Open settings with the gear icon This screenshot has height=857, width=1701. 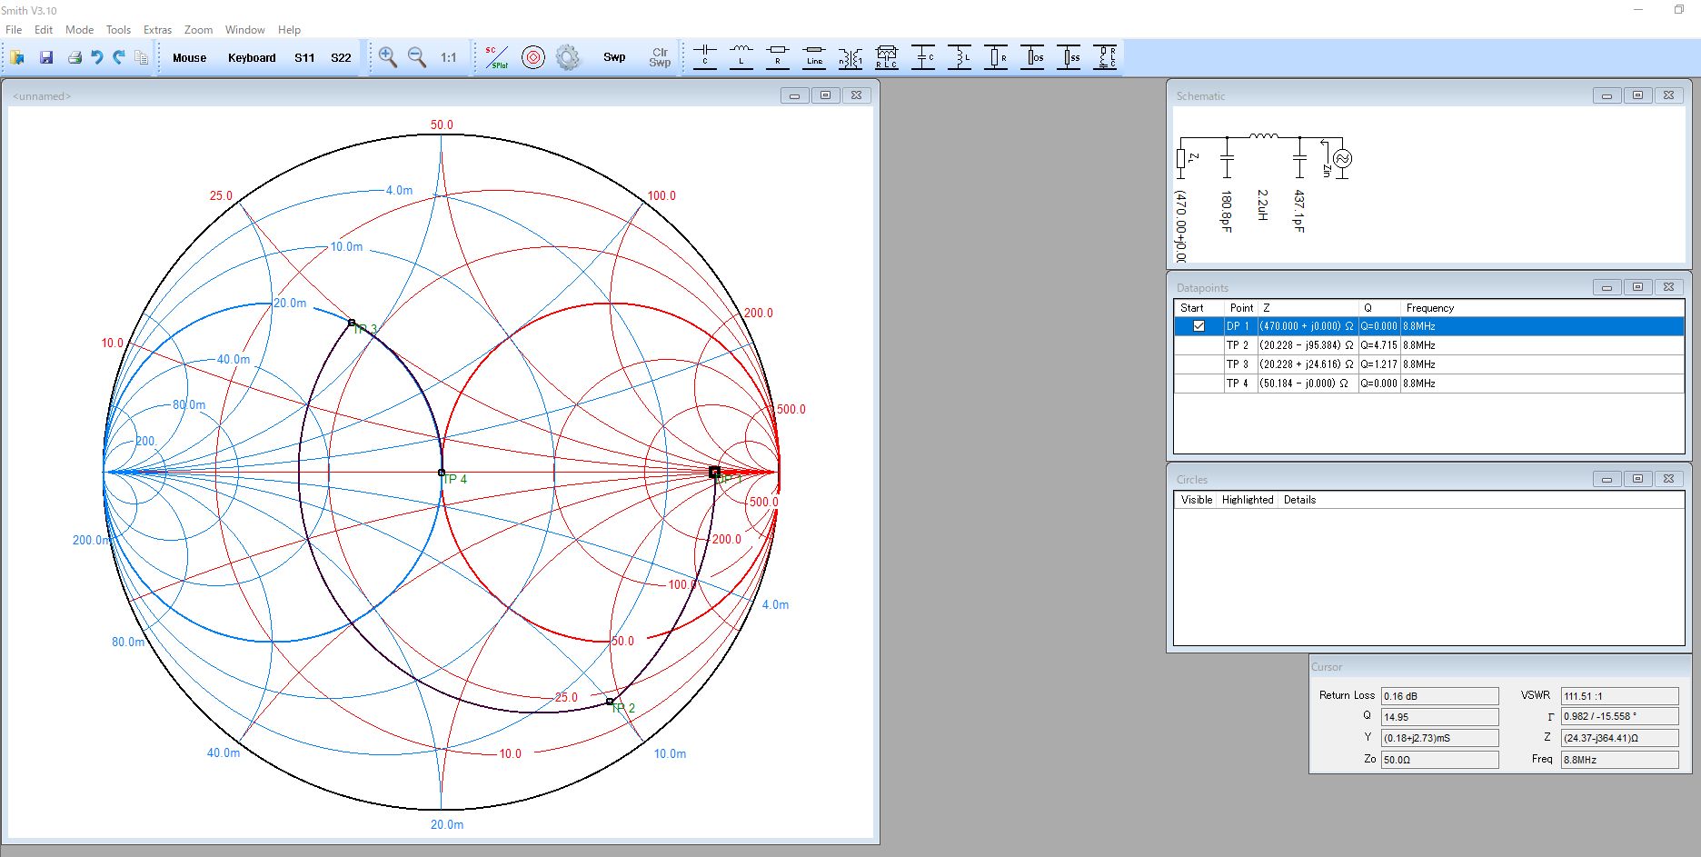coord(568,57)
